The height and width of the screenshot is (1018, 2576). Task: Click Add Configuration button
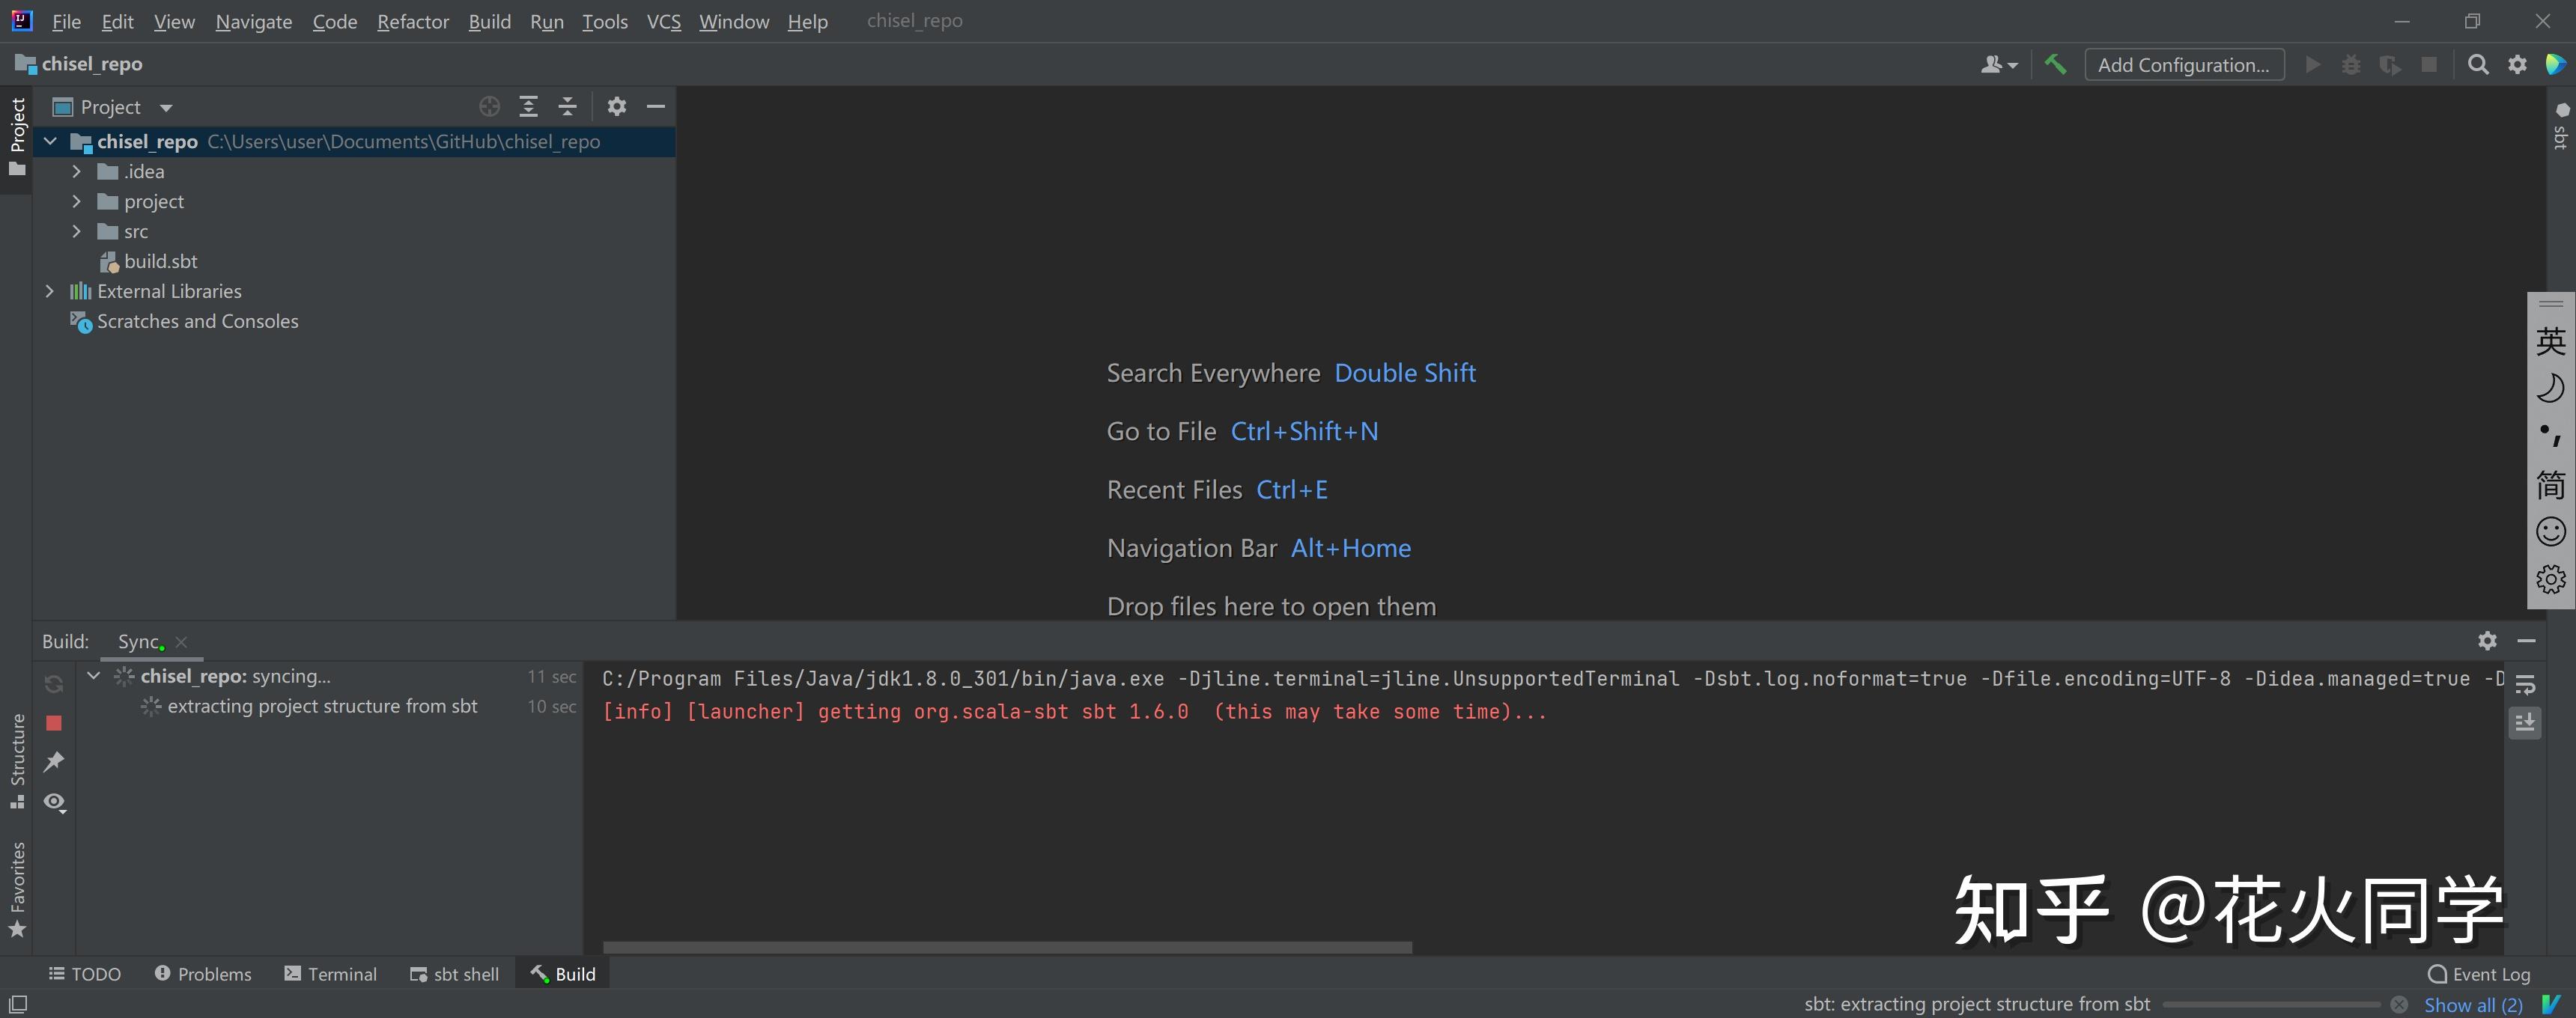tap(2183, 65)
